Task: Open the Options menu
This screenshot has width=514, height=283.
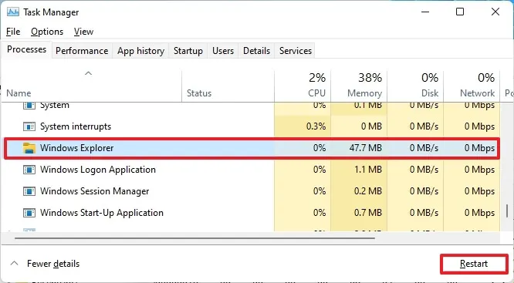Action: (47, 32)
